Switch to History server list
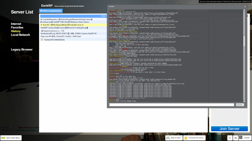 (x=16, y=31)
